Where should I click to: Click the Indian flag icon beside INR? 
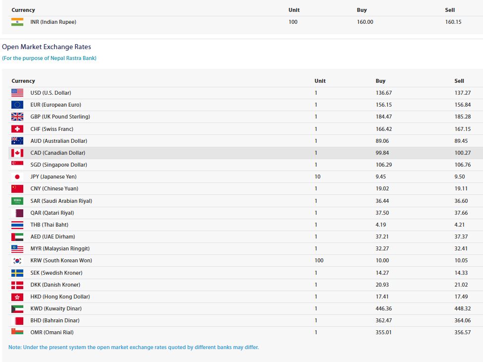[17, 22]
